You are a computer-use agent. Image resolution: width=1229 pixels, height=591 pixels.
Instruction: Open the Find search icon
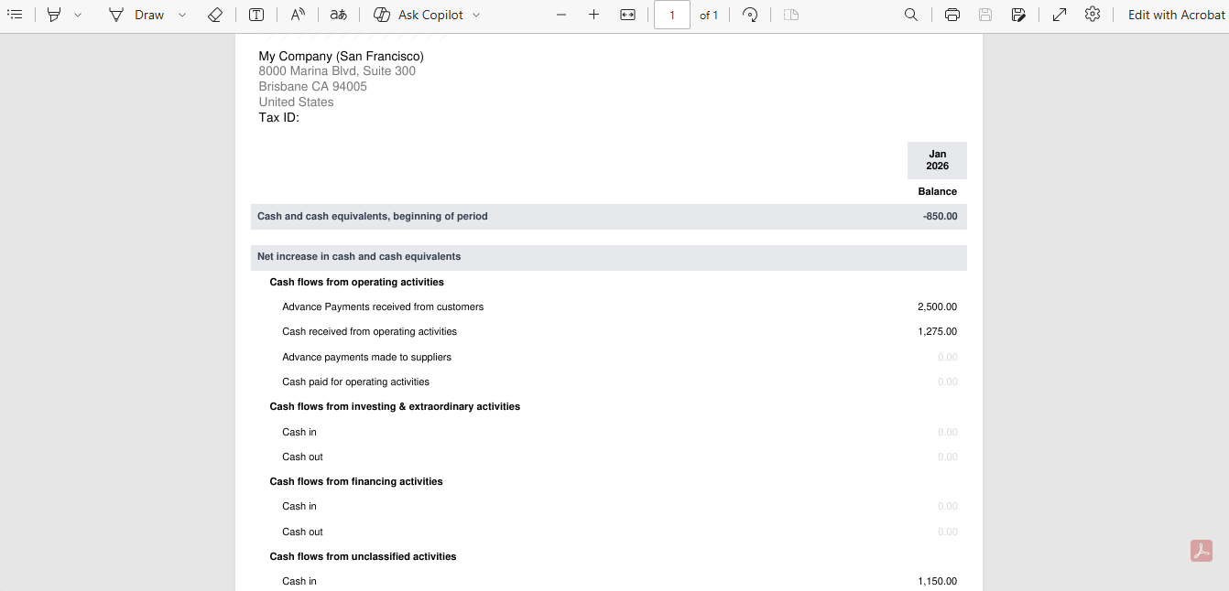(x=910, y=15)
